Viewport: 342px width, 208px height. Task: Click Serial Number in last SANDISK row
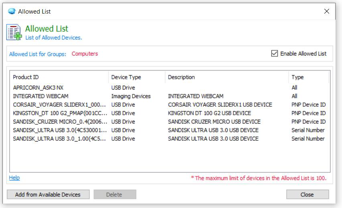click(308, 138)
